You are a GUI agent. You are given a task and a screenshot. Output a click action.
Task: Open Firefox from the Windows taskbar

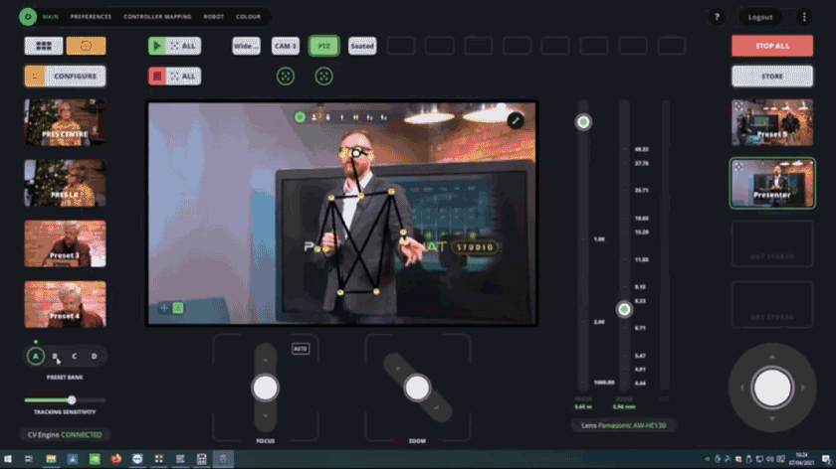(116, 459)
